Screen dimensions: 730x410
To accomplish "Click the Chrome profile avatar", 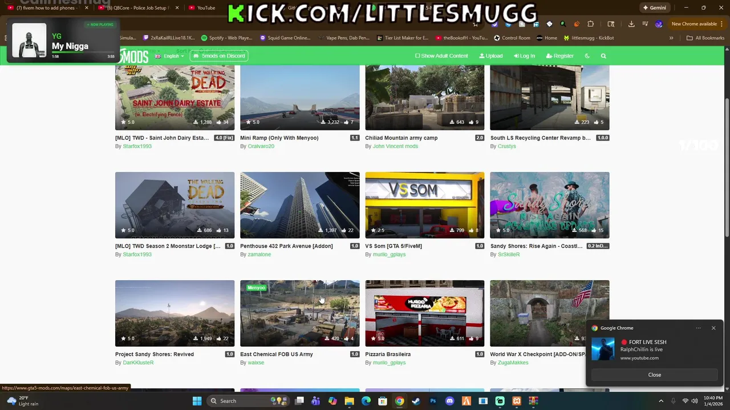I will [659, 24].
